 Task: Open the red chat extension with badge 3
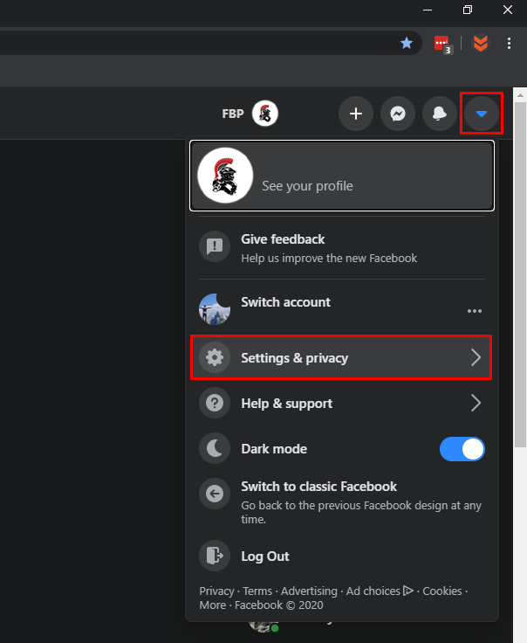[x=443, y=45]
